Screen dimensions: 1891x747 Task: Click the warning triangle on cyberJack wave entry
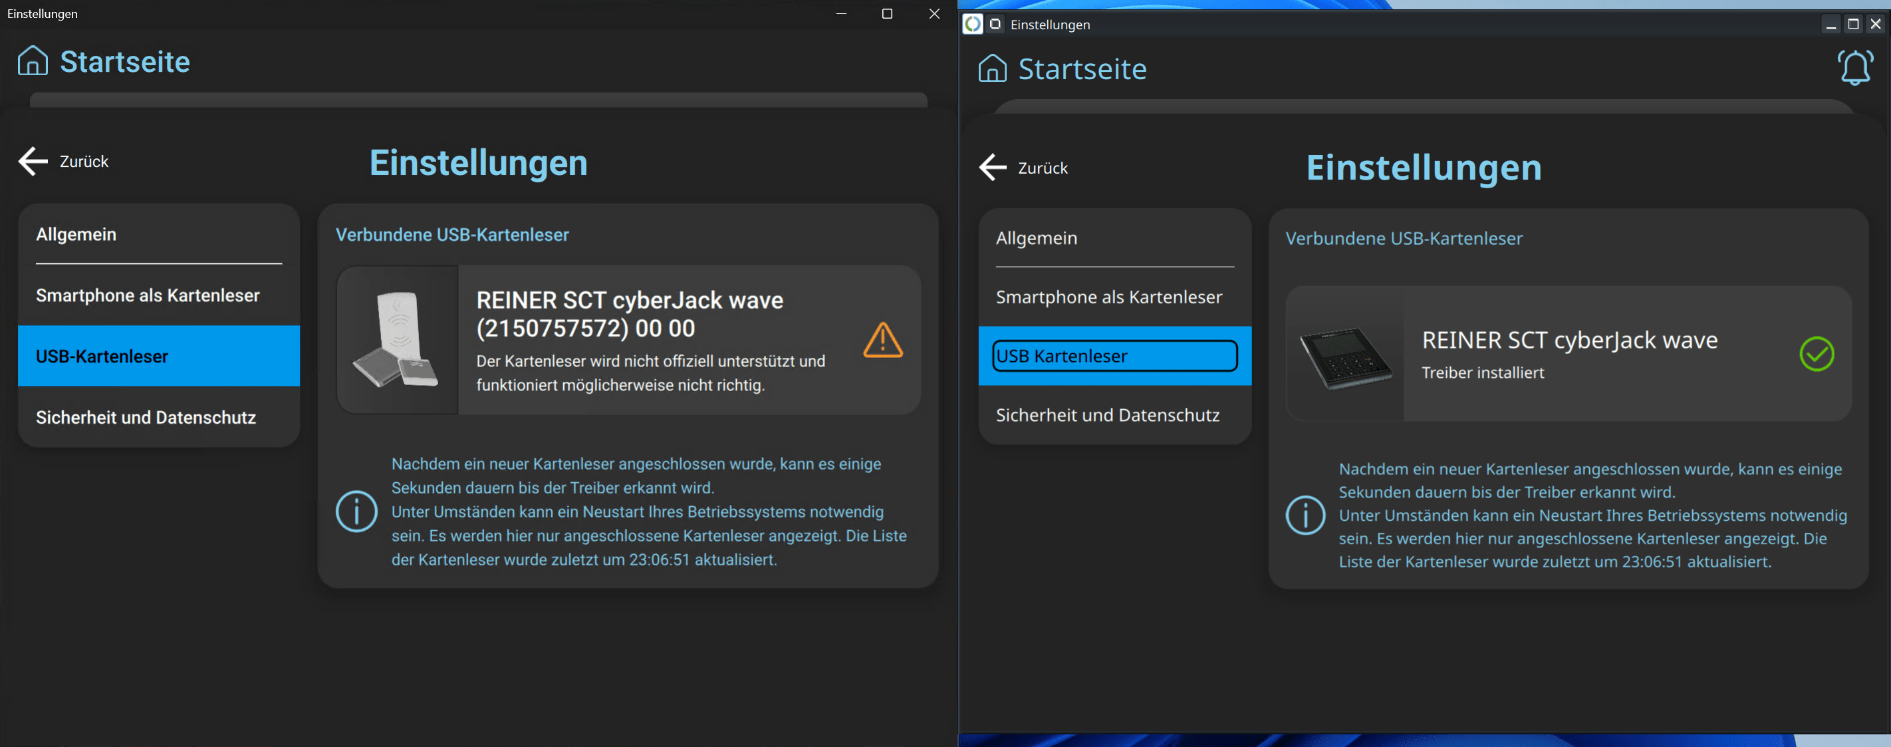[883, 339]
